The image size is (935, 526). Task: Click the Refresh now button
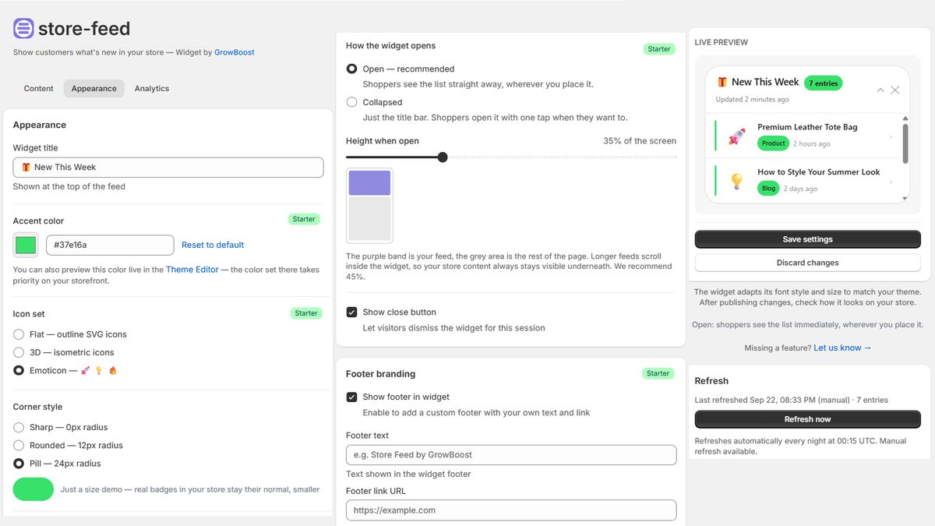click(807, 419)
